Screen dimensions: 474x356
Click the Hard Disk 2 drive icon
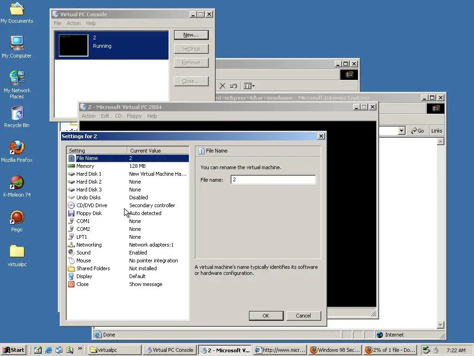[71, 182]
